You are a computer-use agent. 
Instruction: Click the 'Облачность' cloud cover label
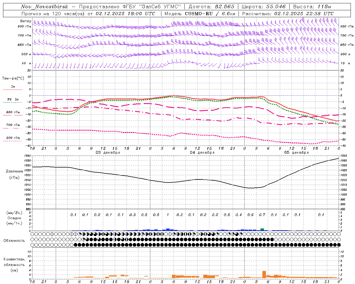coord(14,240)
